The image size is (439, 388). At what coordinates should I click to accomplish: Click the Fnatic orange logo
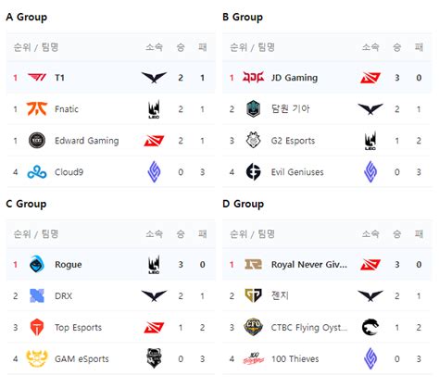pos(37,108)
